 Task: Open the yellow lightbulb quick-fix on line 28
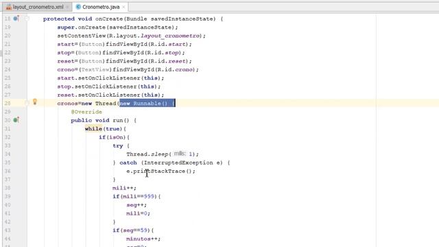[35, 102]
